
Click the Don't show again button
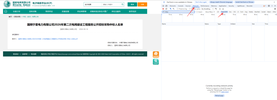(x=201, y=2)
